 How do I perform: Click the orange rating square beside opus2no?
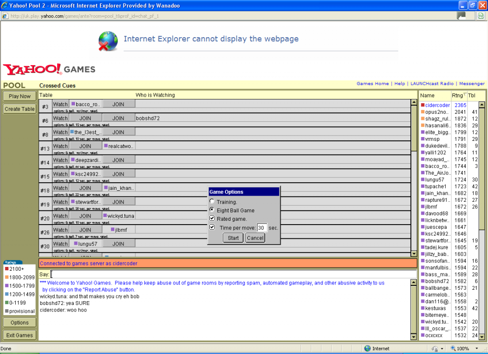[x=423, y=112]
